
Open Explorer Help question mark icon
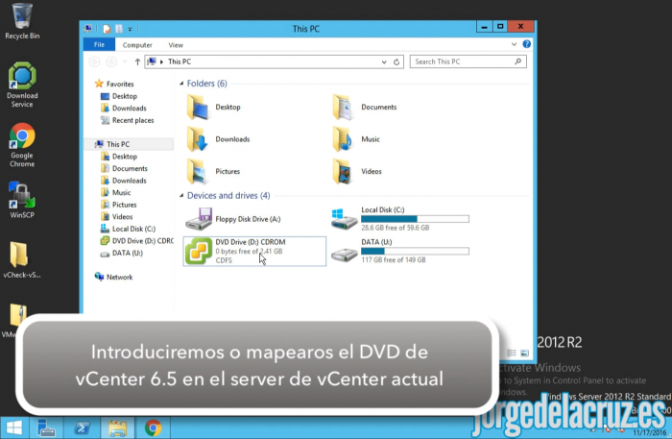[527, 44]
